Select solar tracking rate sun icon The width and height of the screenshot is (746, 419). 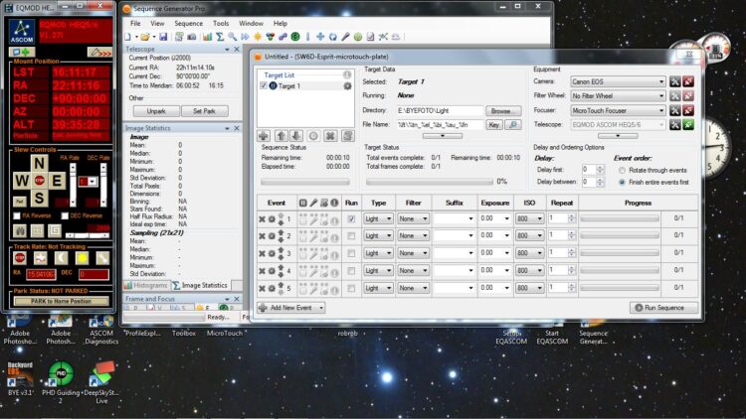(82, 258)
